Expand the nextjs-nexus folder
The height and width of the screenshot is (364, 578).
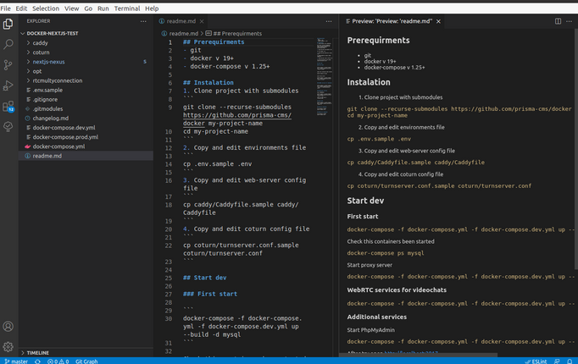coord(86,62)
